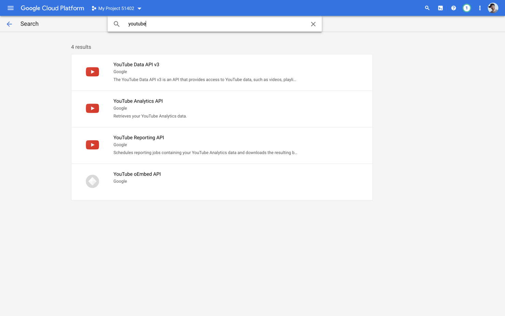The height and width of the screenshot is (316, 505).
Task: Open the YouTube Data API v3 result
Action: click(x=136, y=64)
